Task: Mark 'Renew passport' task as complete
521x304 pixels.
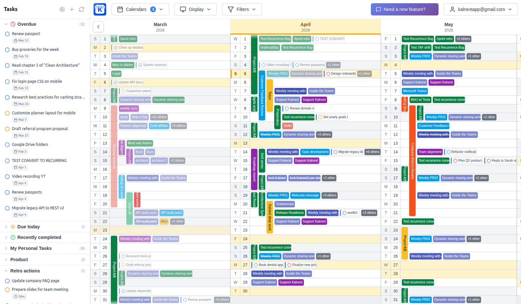Action: click(7, 34)
